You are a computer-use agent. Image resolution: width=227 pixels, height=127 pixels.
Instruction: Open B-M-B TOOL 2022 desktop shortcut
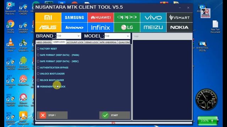coord(203,46)
